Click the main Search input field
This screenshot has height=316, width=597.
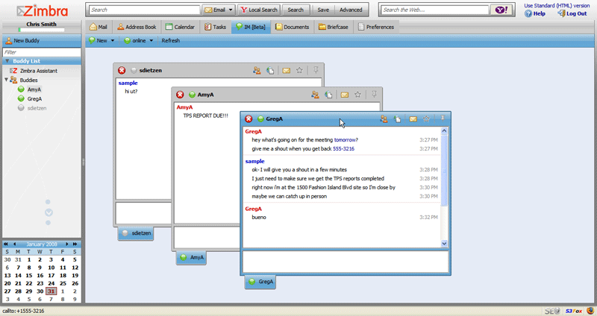tap(144, 10)
